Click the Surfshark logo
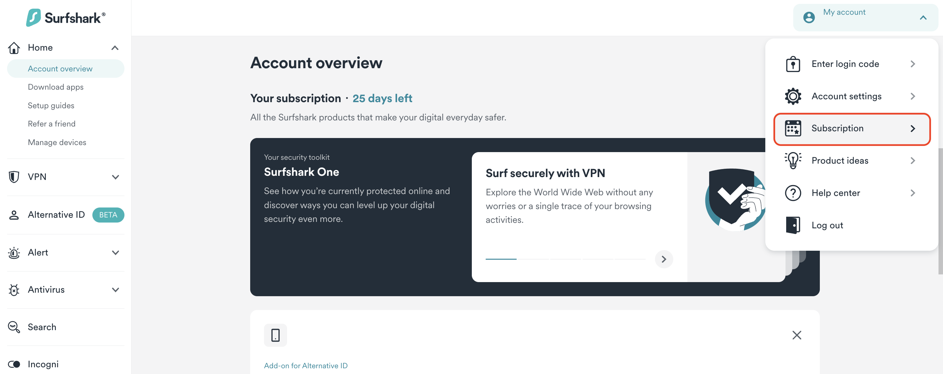The height and width of the screenshot is (374, 943). click(66, 18)
